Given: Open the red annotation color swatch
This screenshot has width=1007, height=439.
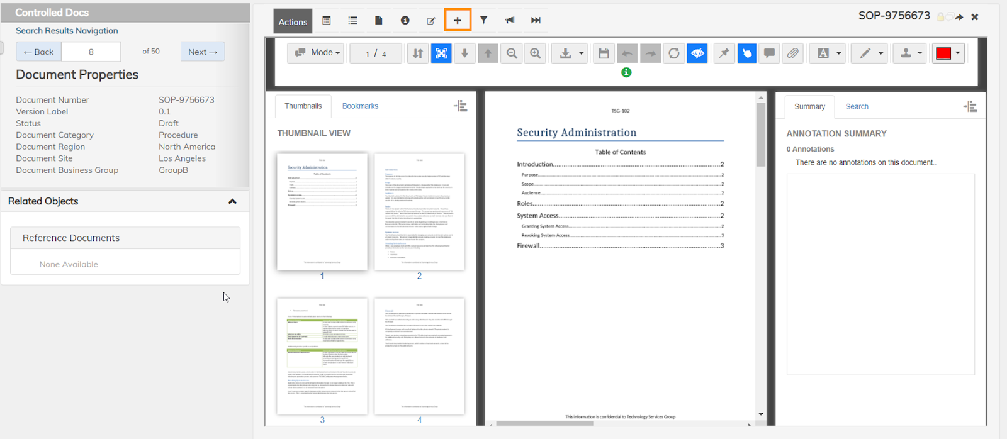Looking at the screenshot, I should point(948,53).
